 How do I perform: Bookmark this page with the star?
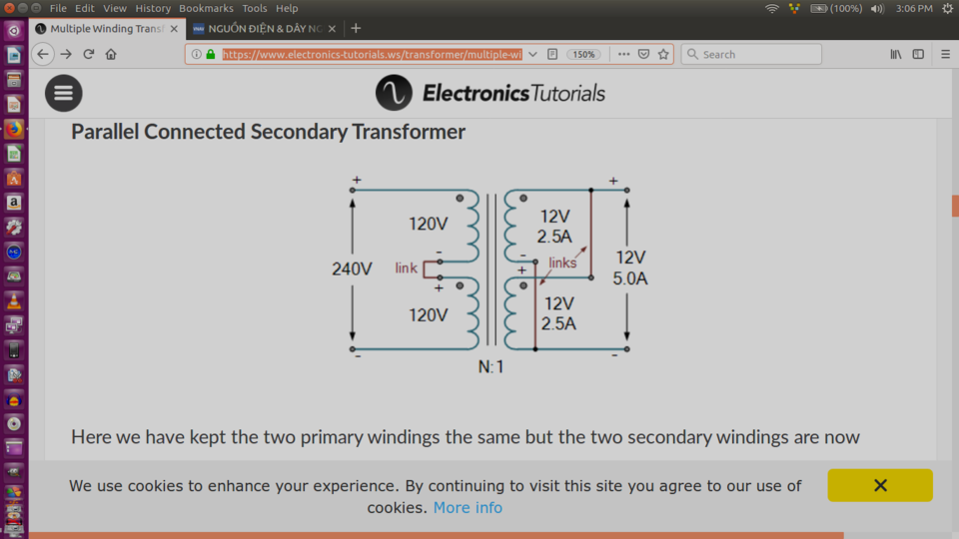(x=663, y=54)
